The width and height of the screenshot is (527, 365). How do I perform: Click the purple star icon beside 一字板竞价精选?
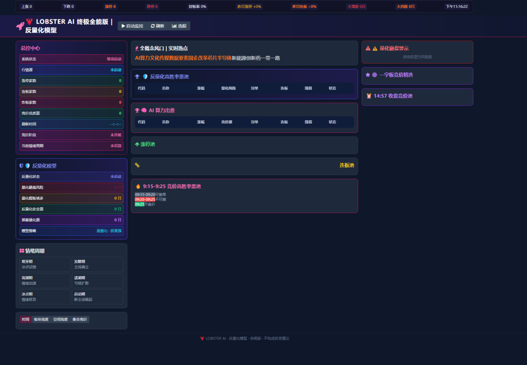click(368, 75)
